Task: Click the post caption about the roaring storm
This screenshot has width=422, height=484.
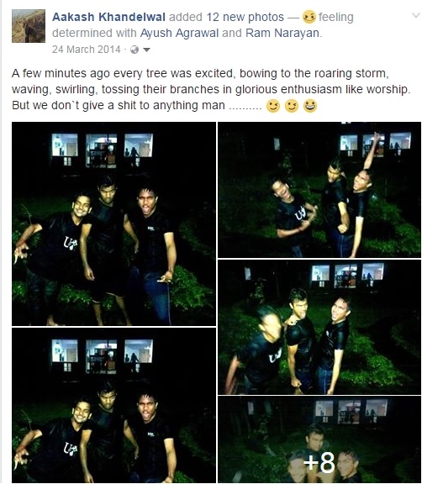Action: point(211,90)
